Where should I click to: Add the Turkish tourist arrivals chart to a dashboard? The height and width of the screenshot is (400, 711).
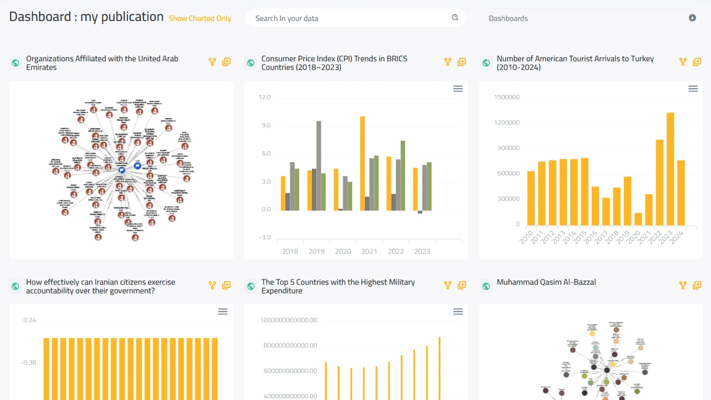(x=697, y=62)
